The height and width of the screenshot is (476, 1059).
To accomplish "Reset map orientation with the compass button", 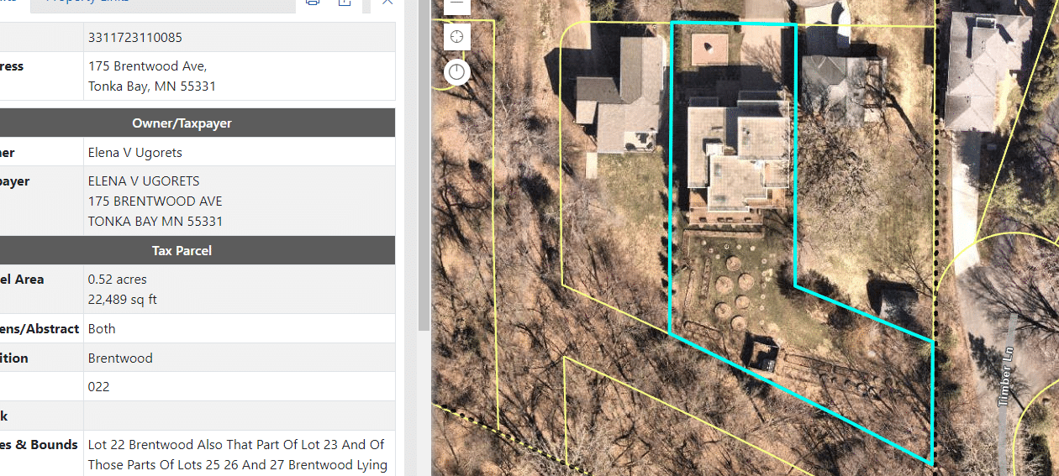I will (x=456, y=72).
